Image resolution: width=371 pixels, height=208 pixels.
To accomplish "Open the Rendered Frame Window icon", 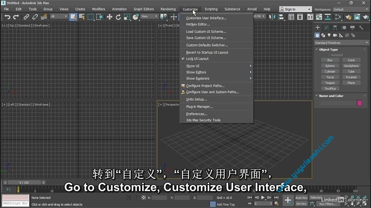I will [357, 17].
